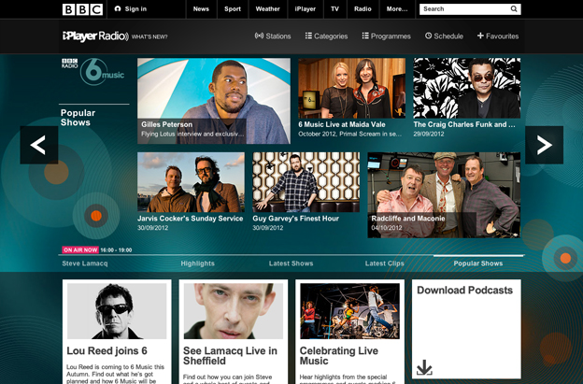Viewport: 583px width, 384px height.
Task: Open the WHAT'S NEW? link
Action: 149,36
